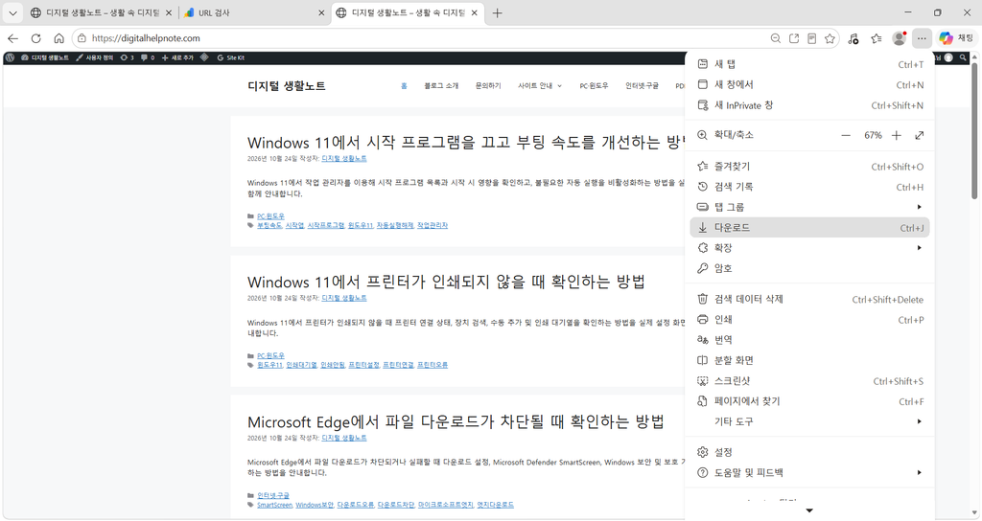Viewport: 982px width, 521px height.
Task: Choose 페이지에서 찾기 menu item
Action: click(809, 401)
